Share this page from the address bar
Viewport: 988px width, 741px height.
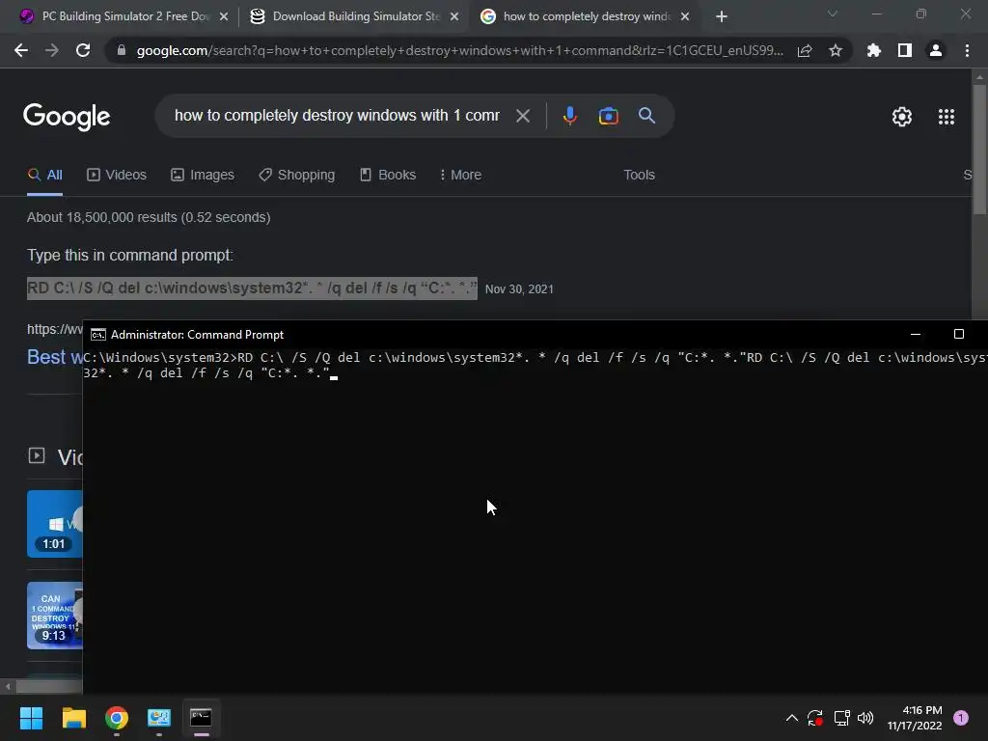pyautogui.click(x=805, y=50)
